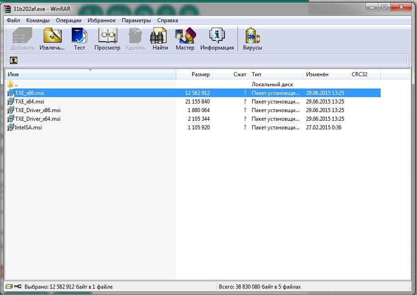Screen dimensions: 417x295
Task: Sort list by Сжат column header
Action: point(230,74)
